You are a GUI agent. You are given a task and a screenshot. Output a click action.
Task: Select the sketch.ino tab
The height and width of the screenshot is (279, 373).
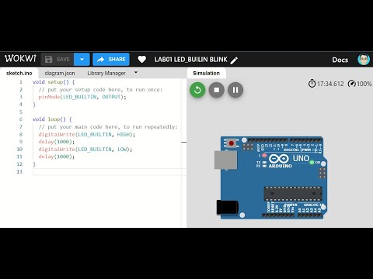19,73
